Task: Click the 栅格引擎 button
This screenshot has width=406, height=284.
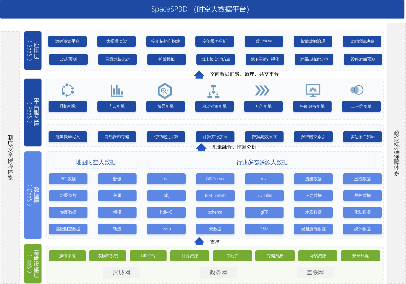Action: 68,106
